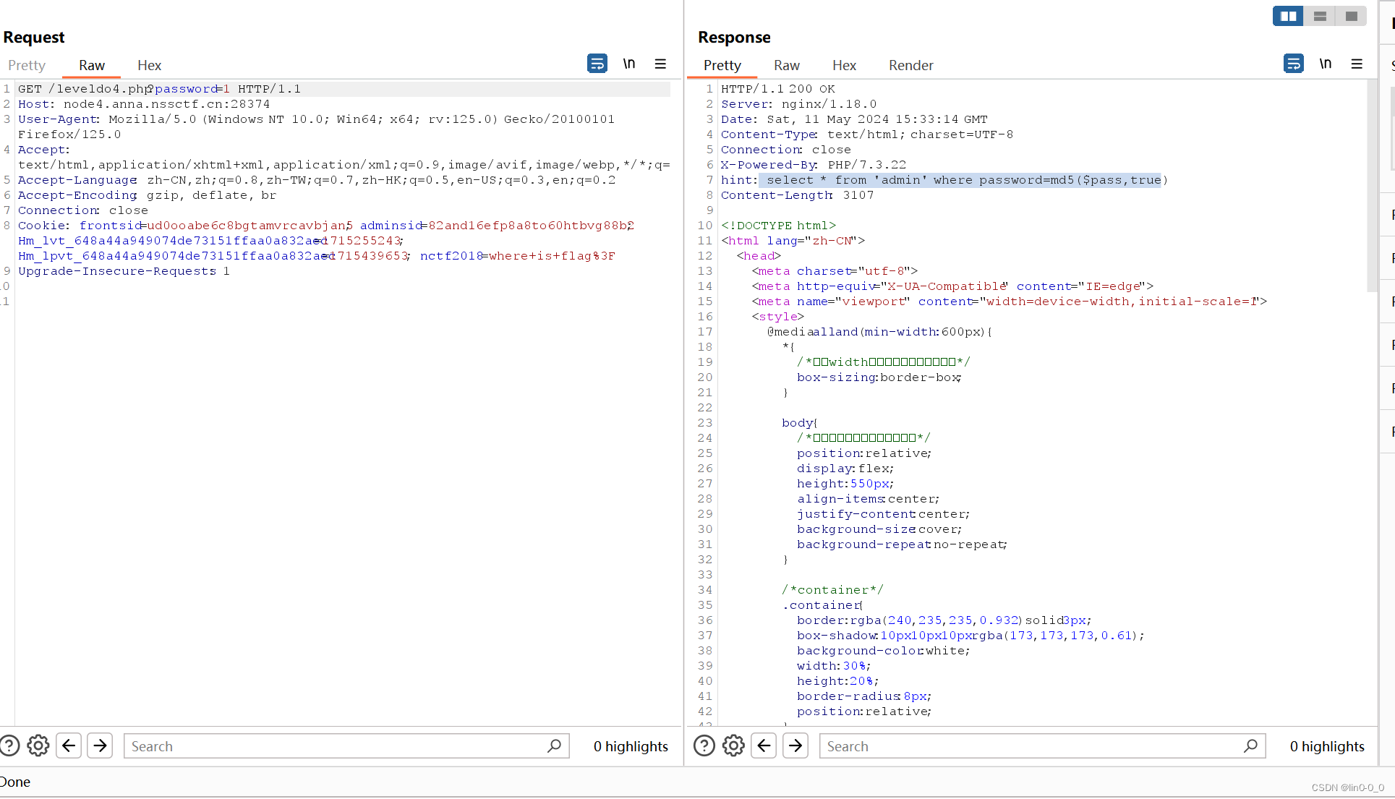Toggle non-printable characters in Response panel
The image size is (1395, 799).
pyautogui.click(x=1325, y=64)
